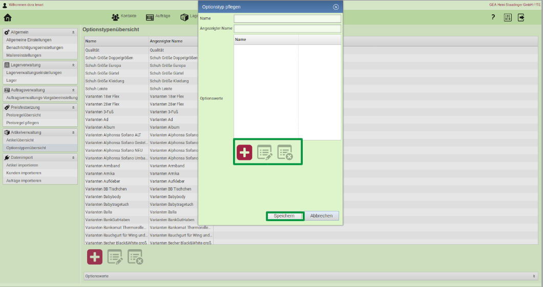Viewport: 543px width, 287px height.
Task: Select Varianten Album row
Action: tap(141, 127)
